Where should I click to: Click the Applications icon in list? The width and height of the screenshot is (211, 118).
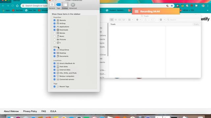(58, 27)
